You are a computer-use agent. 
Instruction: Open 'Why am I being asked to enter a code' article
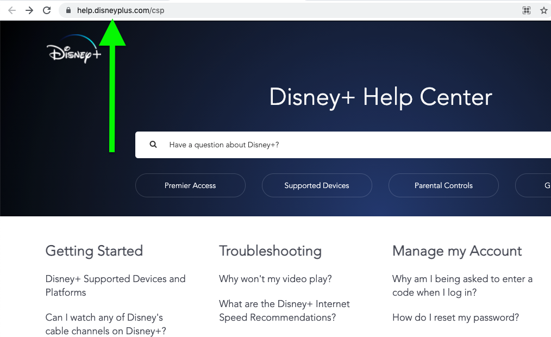462,285
